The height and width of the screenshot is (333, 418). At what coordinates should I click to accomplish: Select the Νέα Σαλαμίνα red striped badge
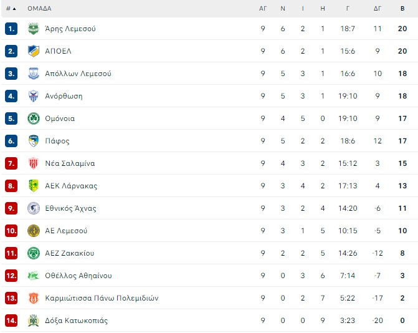[34, 163]
